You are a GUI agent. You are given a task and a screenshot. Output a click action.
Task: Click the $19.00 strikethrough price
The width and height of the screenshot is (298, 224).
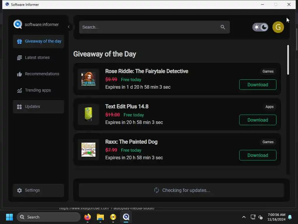coord(113,115)
